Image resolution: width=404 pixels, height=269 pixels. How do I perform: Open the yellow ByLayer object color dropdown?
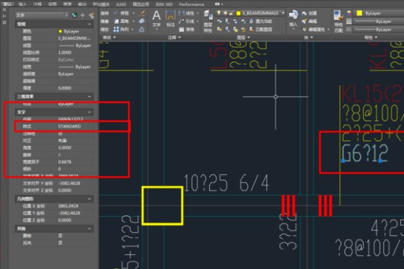click(x=378, y=13)
